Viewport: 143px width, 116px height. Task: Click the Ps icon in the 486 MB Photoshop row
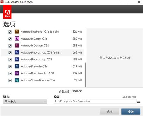[17, 59]
